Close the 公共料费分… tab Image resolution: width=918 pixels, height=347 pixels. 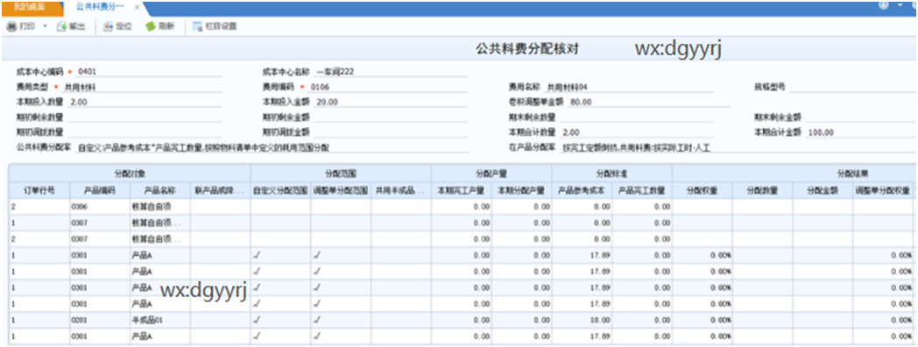[x=137, y=8]
